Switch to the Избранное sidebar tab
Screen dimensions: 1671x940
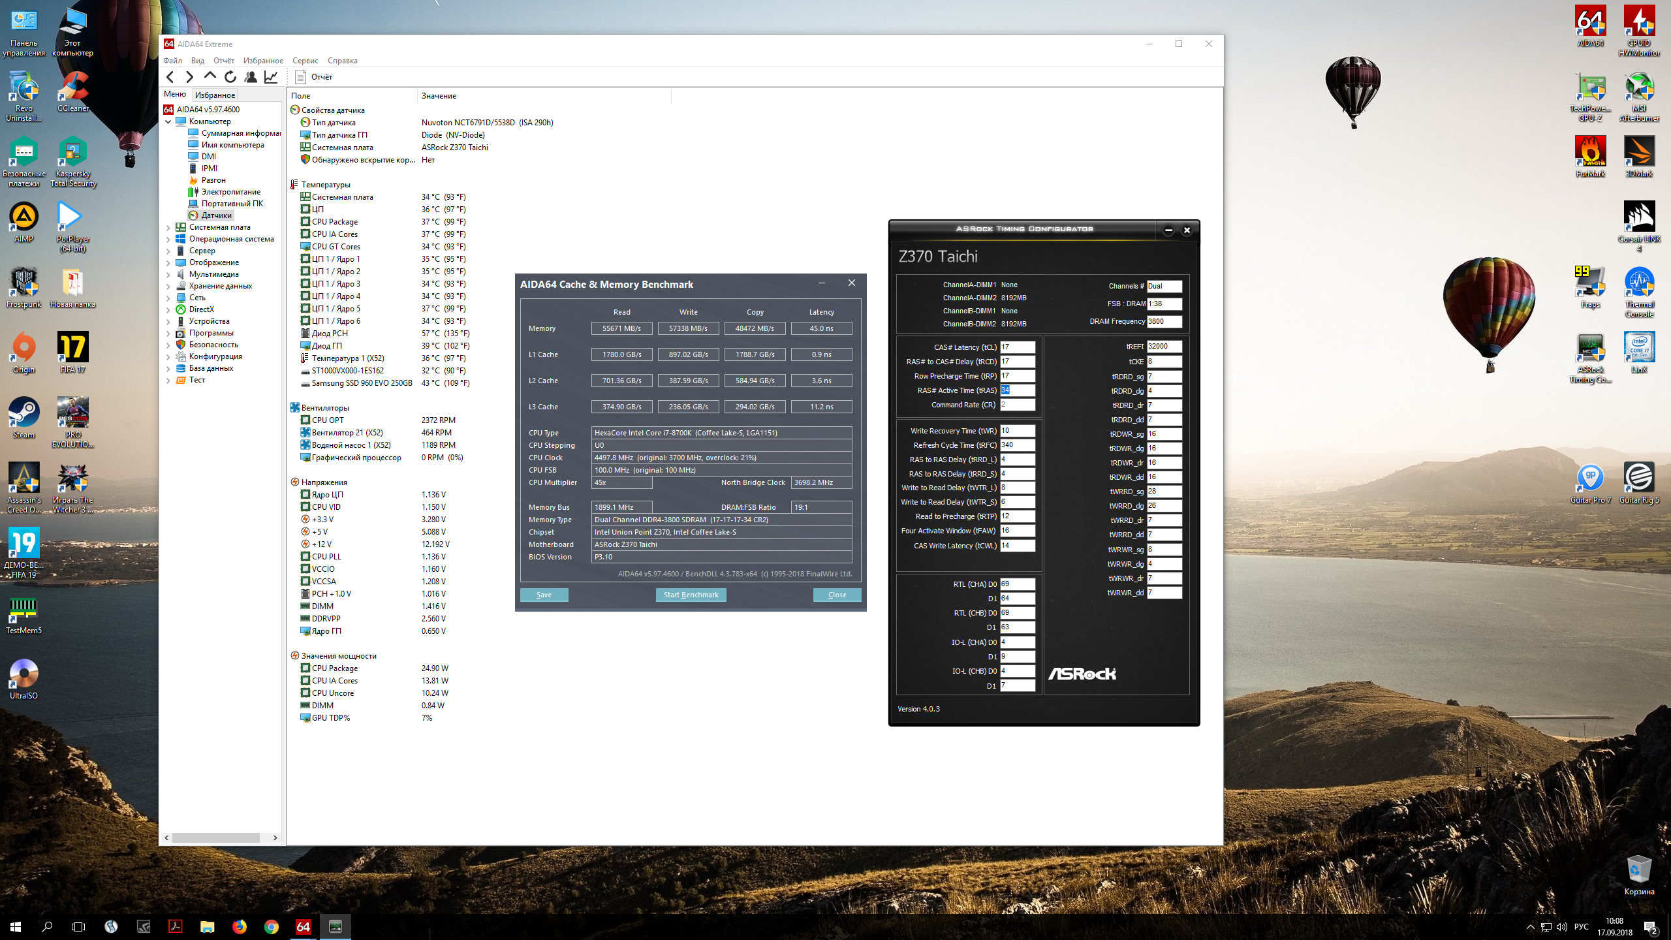point(215,95)
